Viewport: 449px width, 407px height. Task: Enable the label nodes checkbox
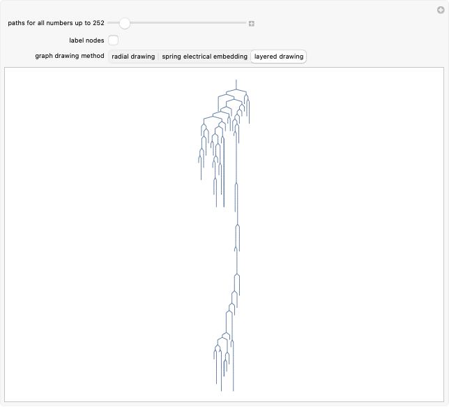pyautogui.click(x=114, y=40)
